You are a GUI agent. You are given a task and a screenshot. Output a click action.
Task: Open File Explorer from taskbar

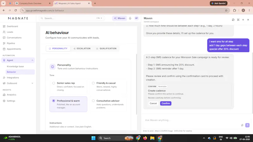152,138
